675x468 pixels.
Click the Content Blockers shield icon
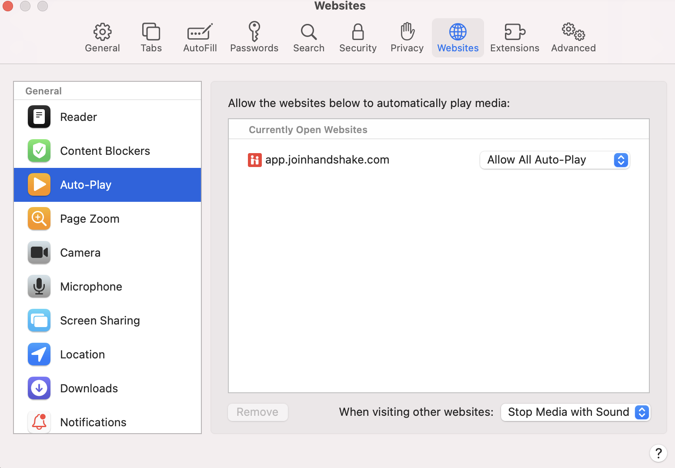tap(39, 150)
